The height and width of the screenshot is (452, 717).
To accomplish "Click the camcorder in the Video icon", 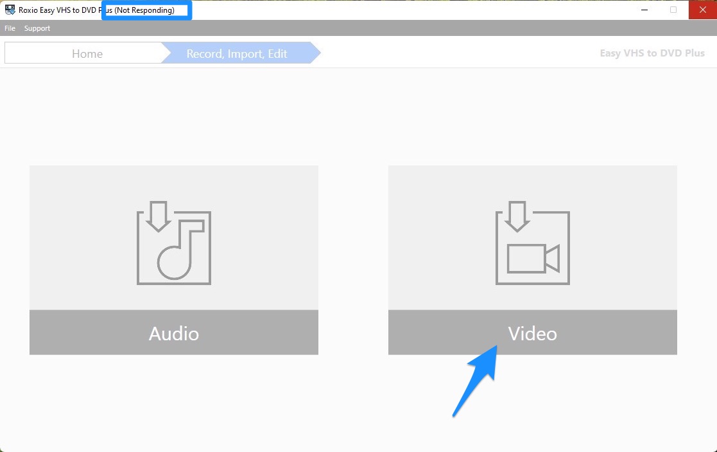I will (533, 258).
